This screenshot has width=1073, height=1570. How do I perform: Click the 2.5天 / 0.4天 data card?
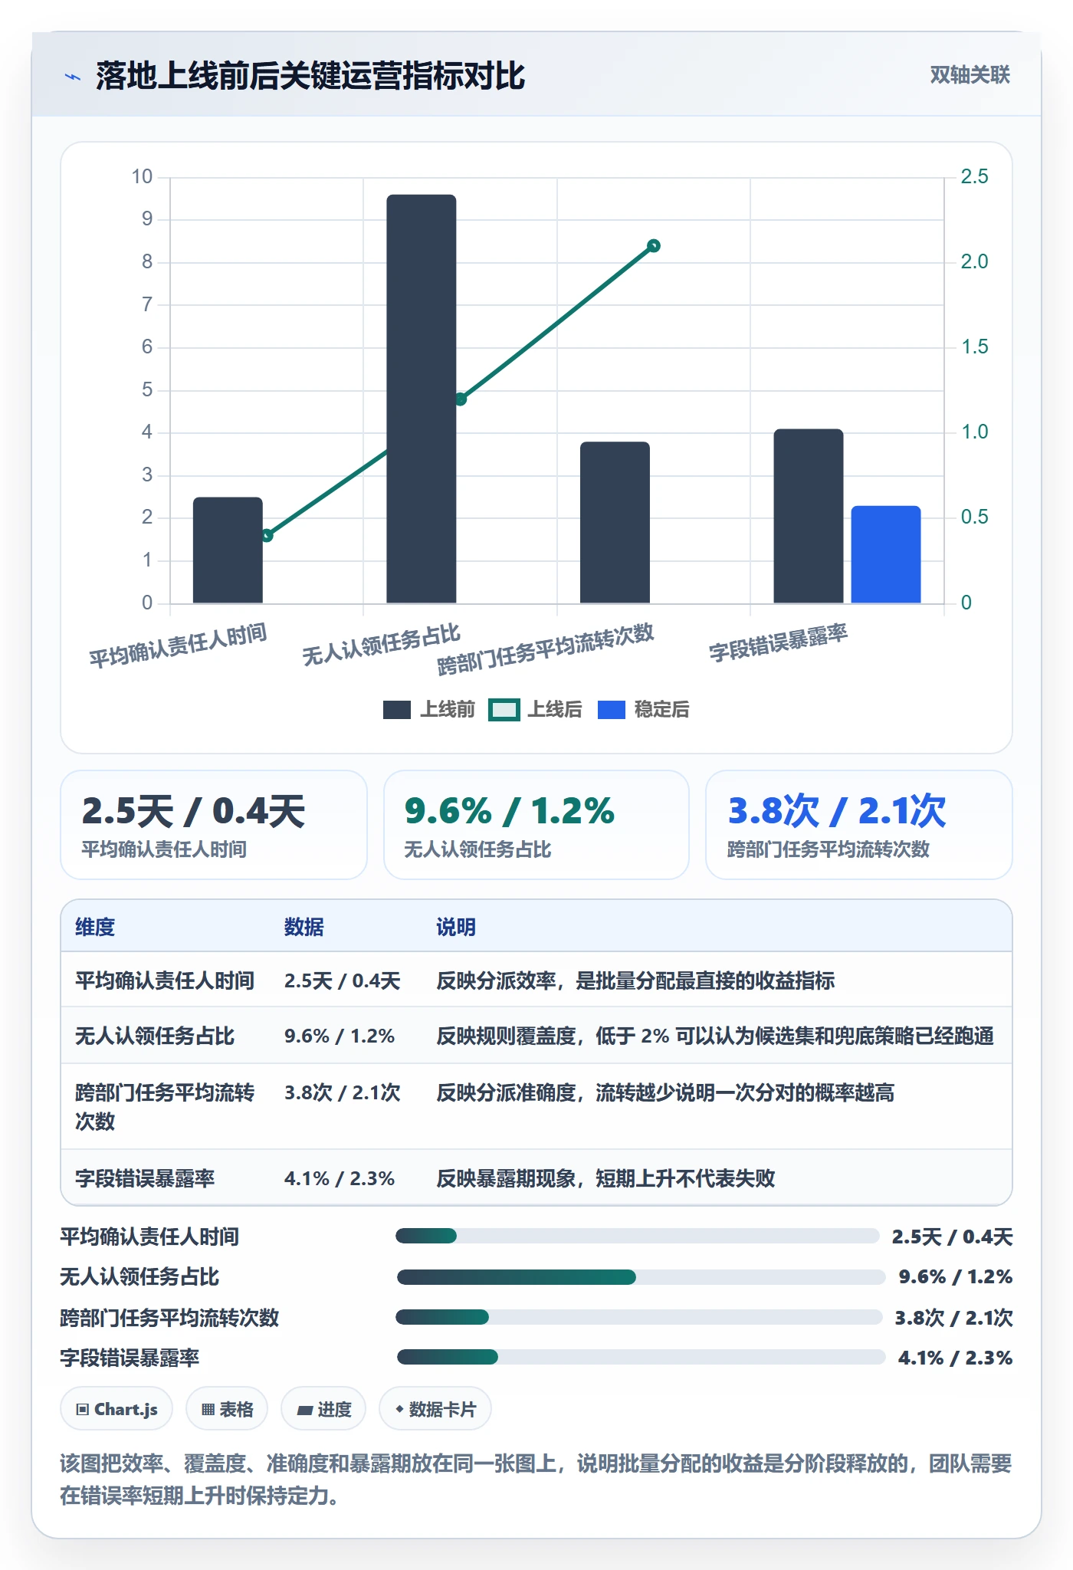pos(214,825)
